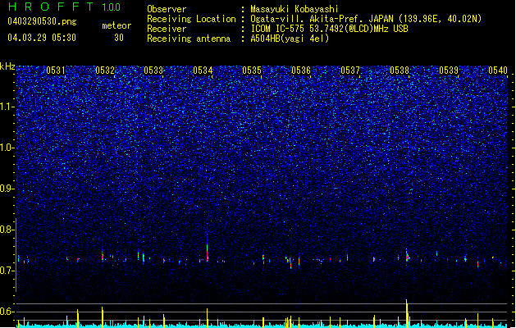Click the Receiving antenna label
The width and height of the screenshot is (516, 328).
(189, 39)
